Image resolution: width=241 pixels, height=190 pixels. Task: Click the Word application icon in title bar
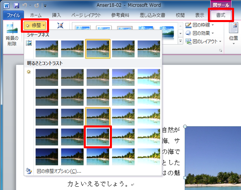6,6
